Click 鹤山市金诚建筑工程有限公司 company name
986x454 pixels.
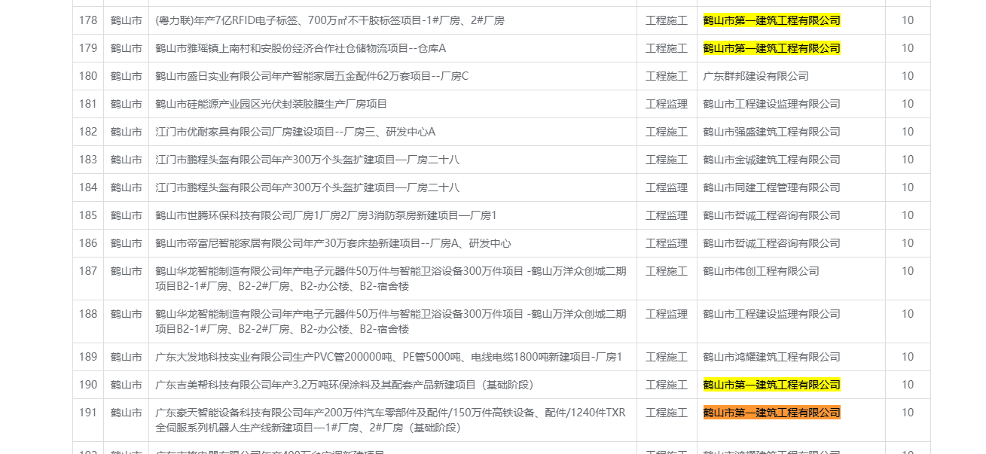[771, 160]
